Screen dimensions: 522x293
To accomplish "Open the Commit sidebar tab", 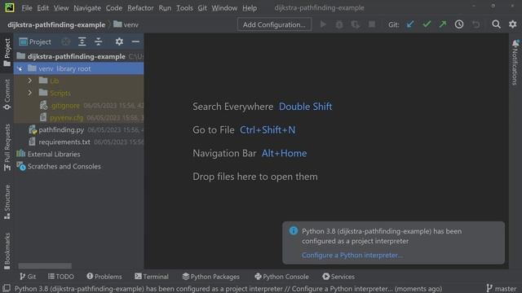I will [7, 94].
